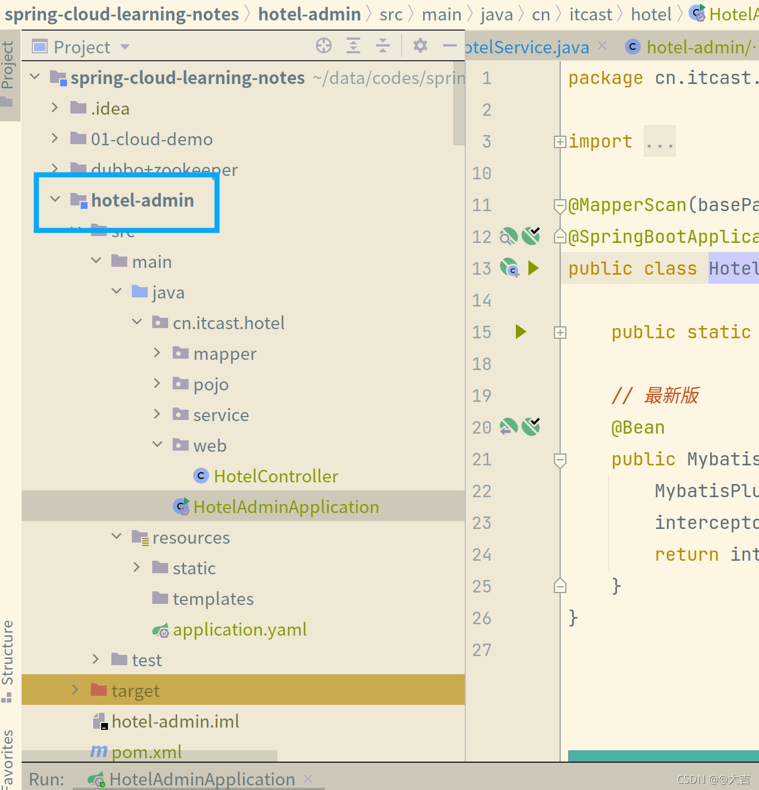759x790 pixels.
Task: Click itcast breadcrumb in navigation bar
Action: pyautogui.click(x=591, y=14)
